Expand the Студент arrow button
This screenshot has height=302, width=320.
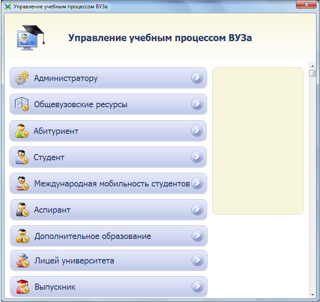tap(197, 157)
